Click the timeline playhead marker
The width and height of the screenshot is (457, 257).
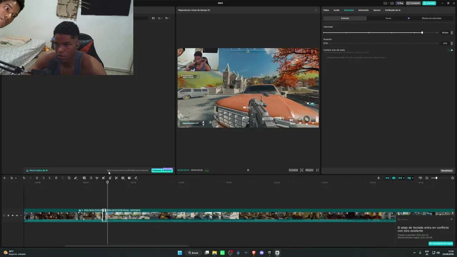tap(107, 182)
